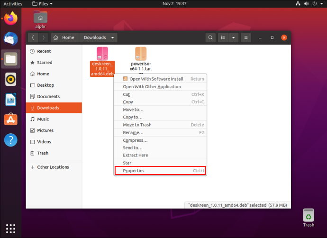Open the Files app menu in top bar
327x238 pixels.
coord(43,3)
